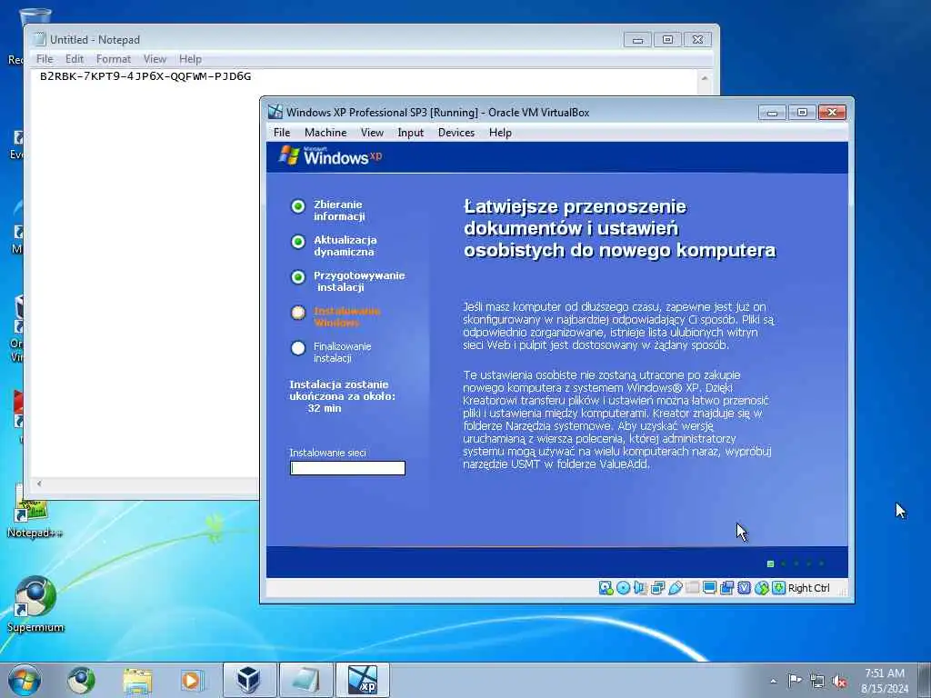Click the optical disc indicator in VirtualBox status bar

click(x=623, y=588)
